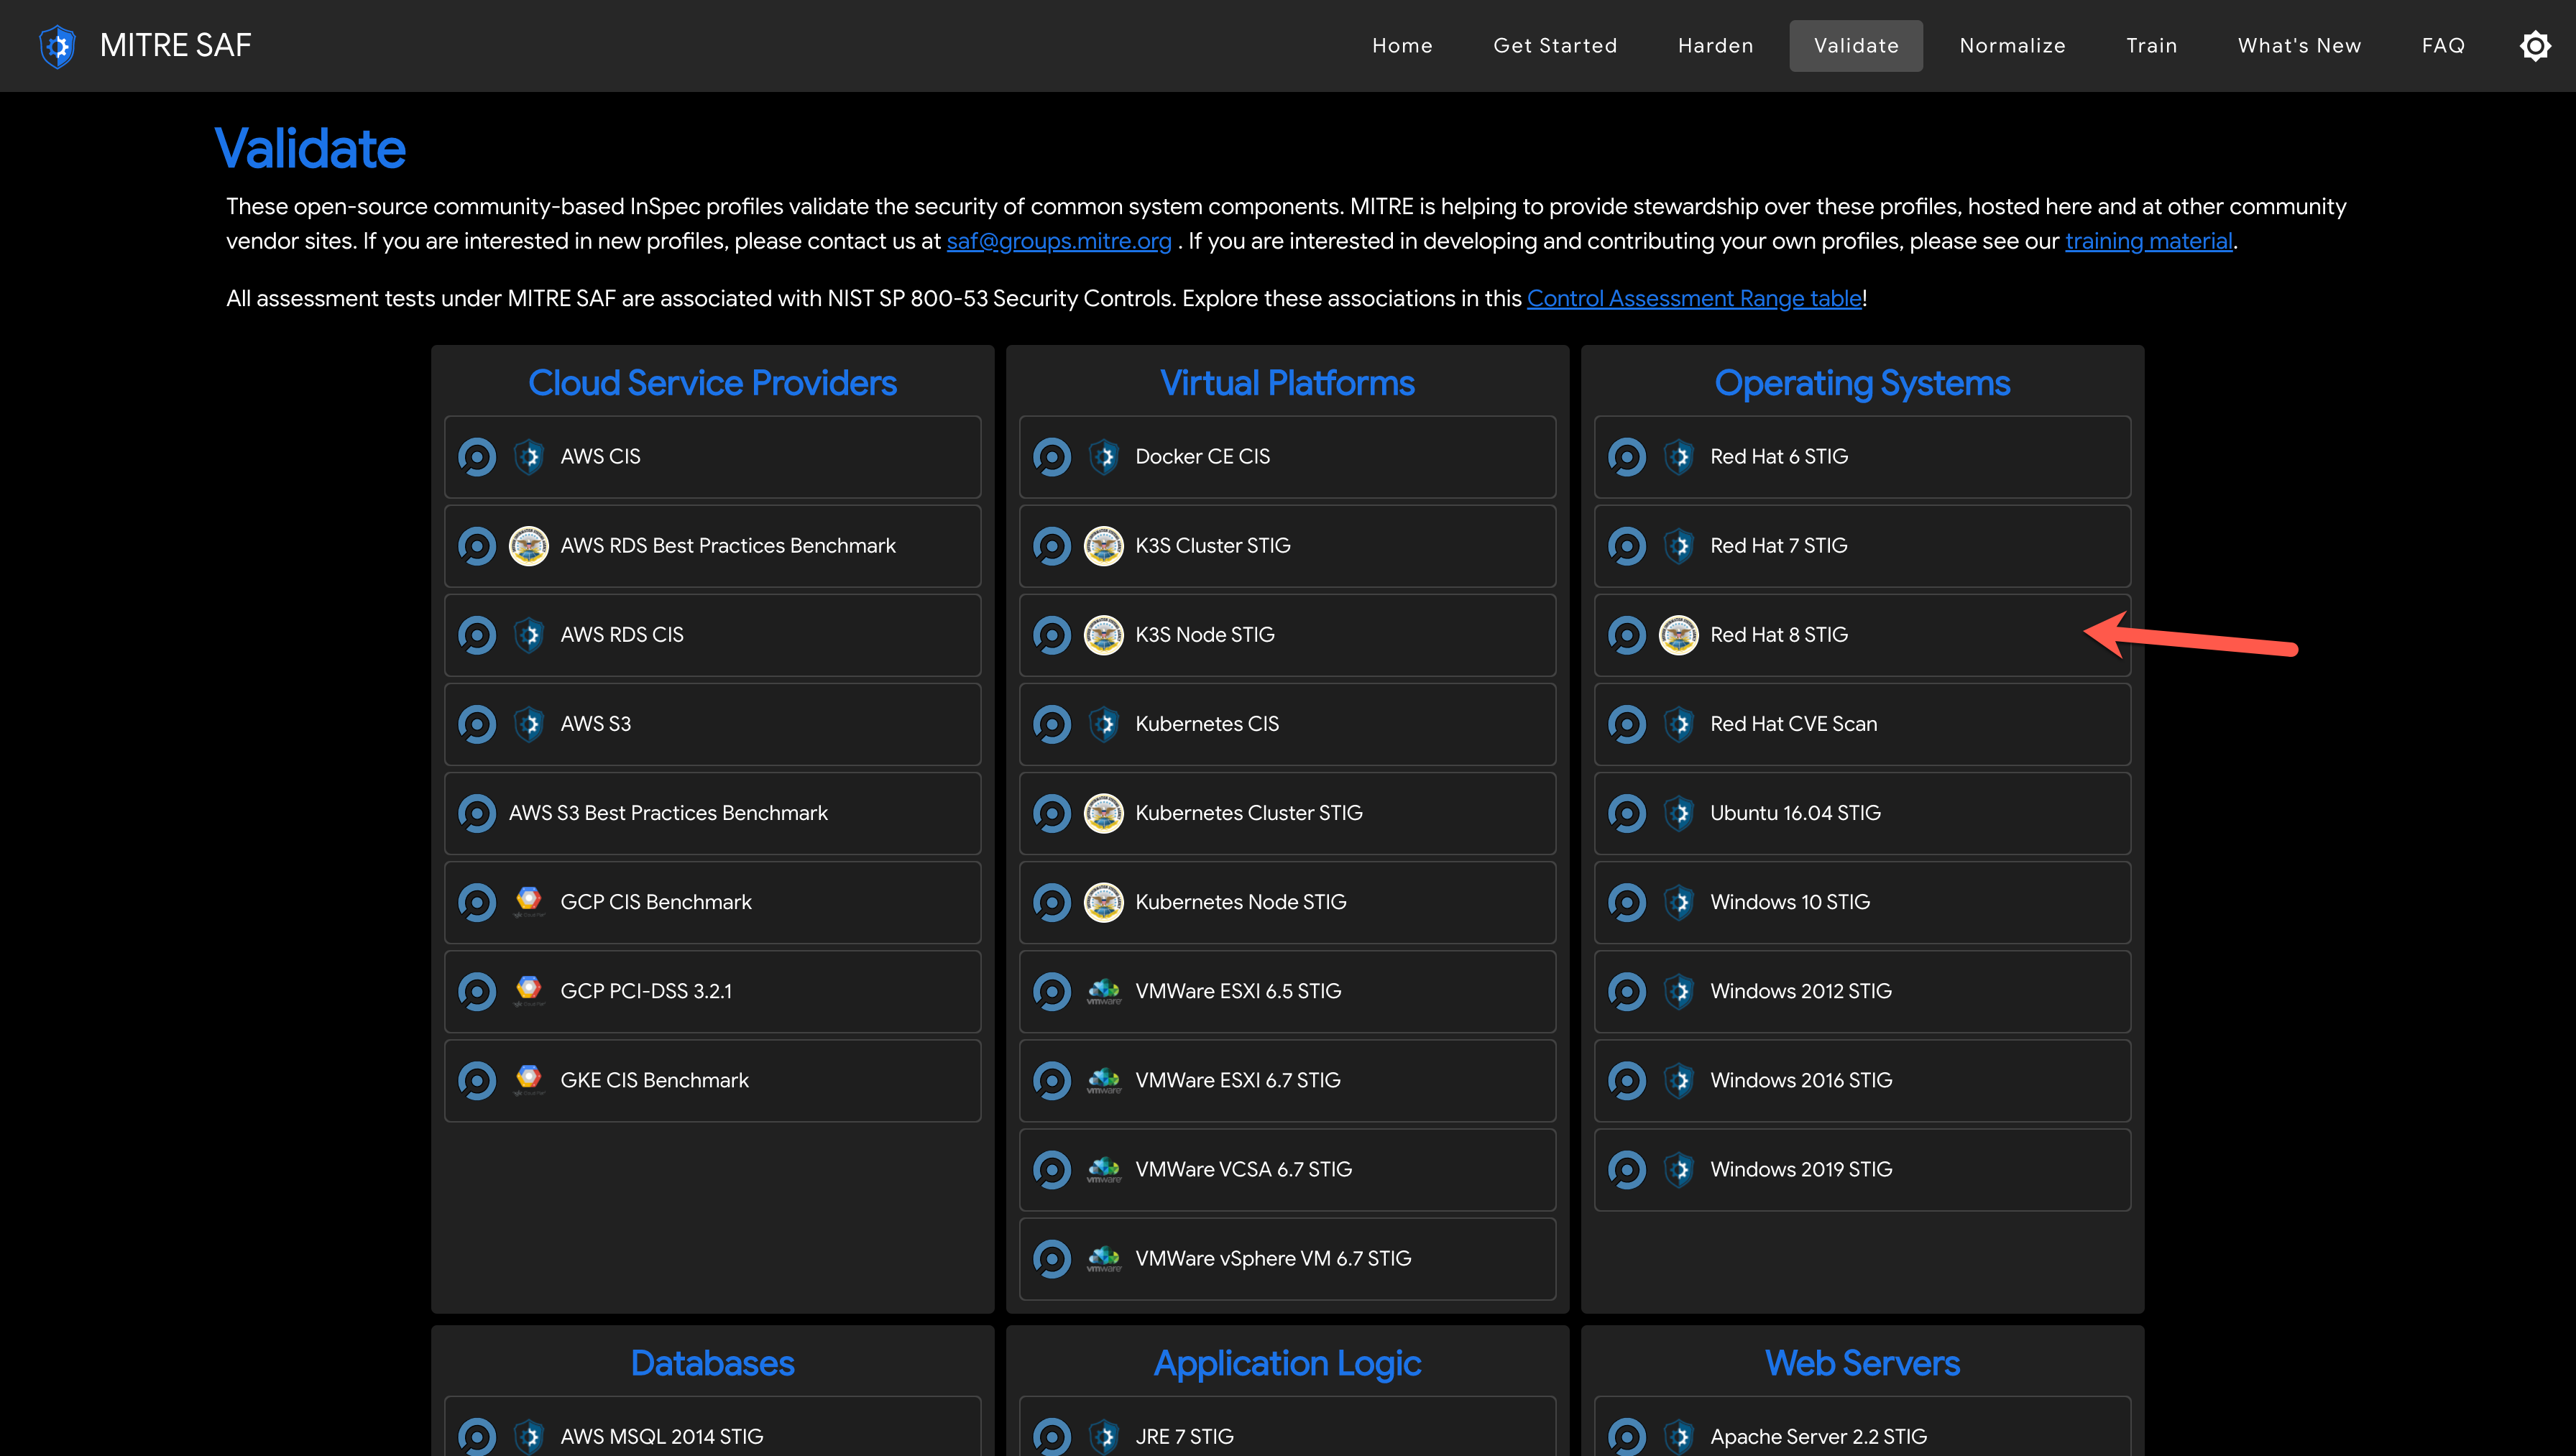Click the Google Cloud icon beside GCP PCI-DSS 3.2.1
Image resolution: width=2576 pixels, height=1456 pixels.
point(529,991)
